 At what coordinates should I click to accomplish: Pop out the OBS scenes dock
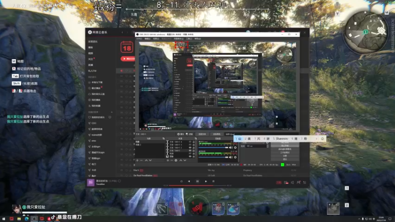click(163, 139)
